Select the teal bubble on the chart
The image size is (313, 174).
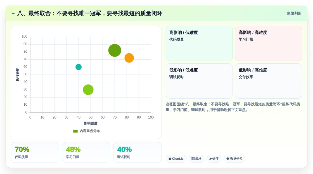[x=79, y=67]
